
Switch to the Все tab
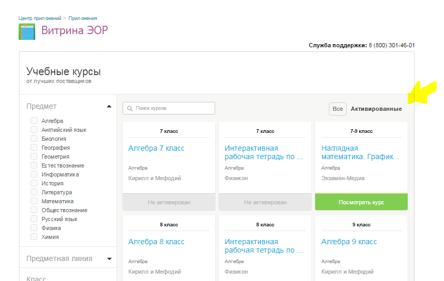tap(338, 109)
